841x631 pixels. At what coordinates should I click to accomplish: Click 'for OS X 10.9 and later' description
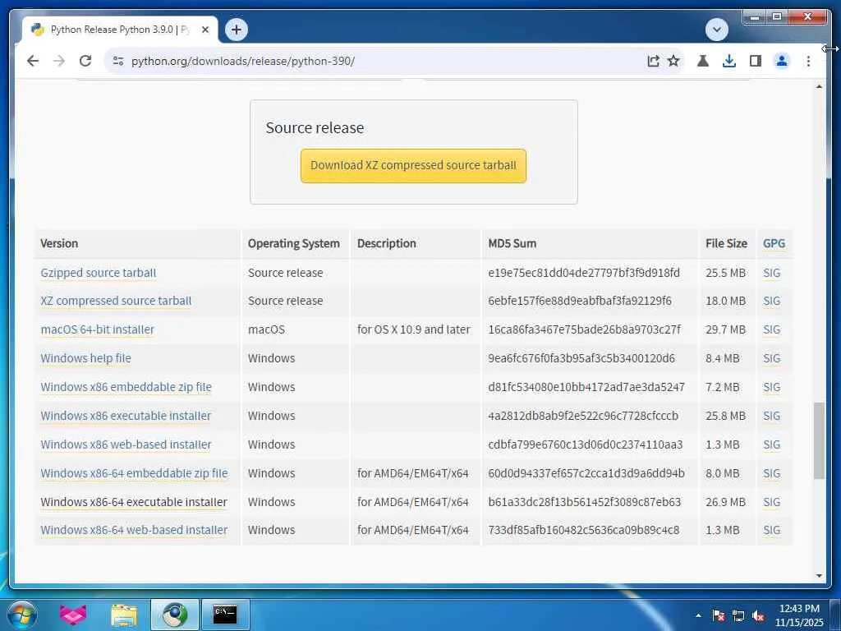click(414, 329)
